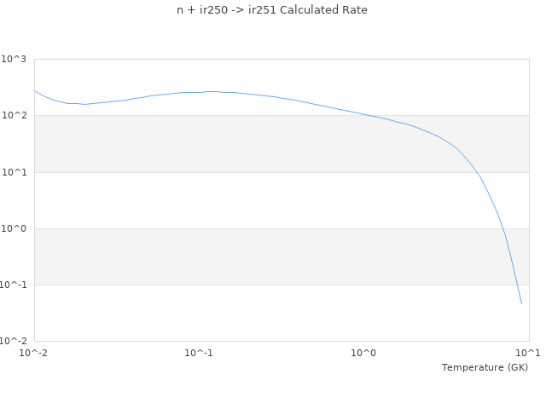Click the 10^1 y-axis tick label

(x=15, y=172)
